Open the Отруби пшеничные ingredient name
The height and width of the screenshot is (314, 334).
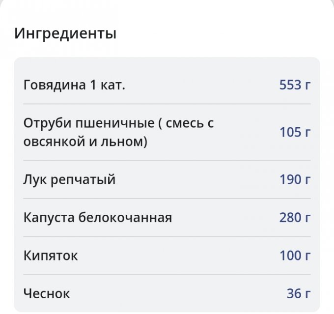[x=118, y=123]
